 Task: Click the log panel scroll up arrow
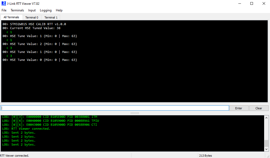tap(266, 118)
